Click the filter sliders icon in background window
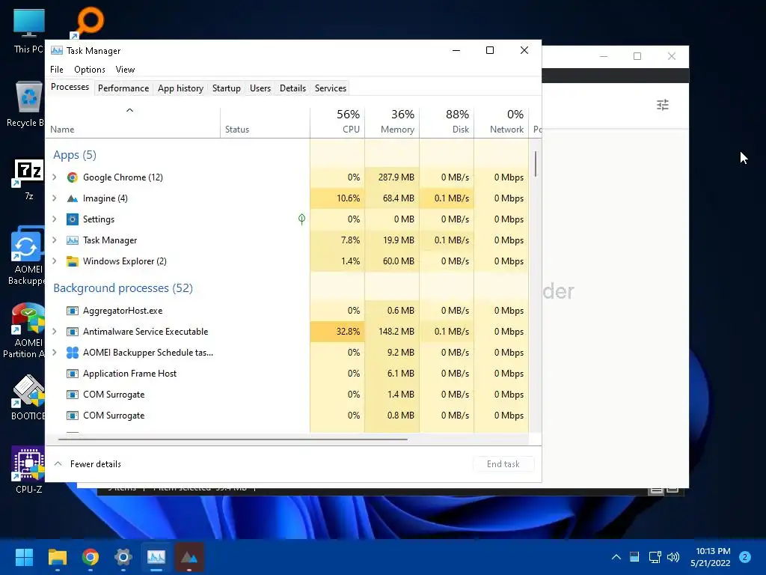The image size is (766, 575). 663,105
